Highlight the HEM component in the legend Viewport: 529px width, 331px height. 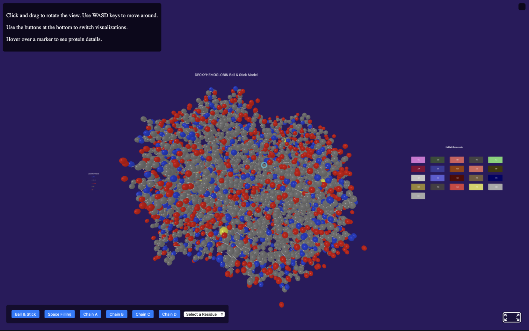point(495,187)
